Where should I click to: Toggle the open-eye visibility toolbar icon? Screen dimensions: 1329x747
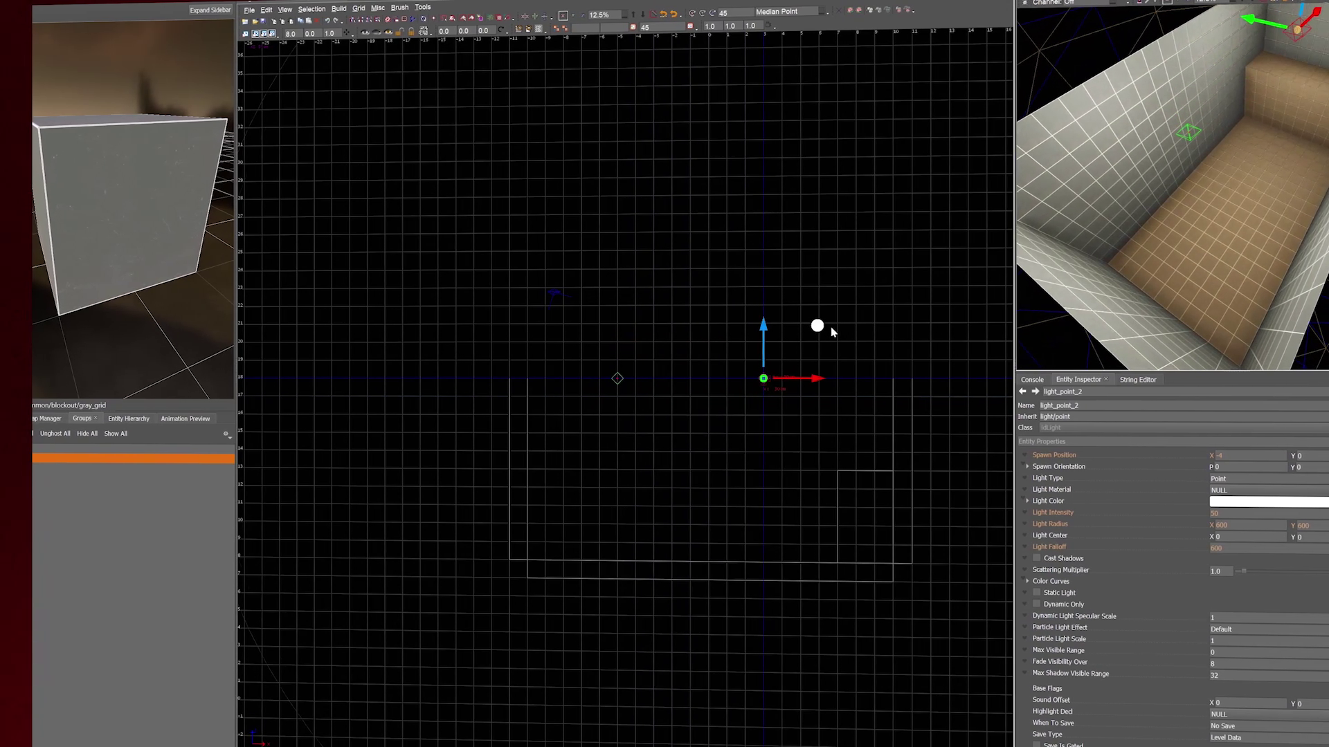tap(365, 32)
